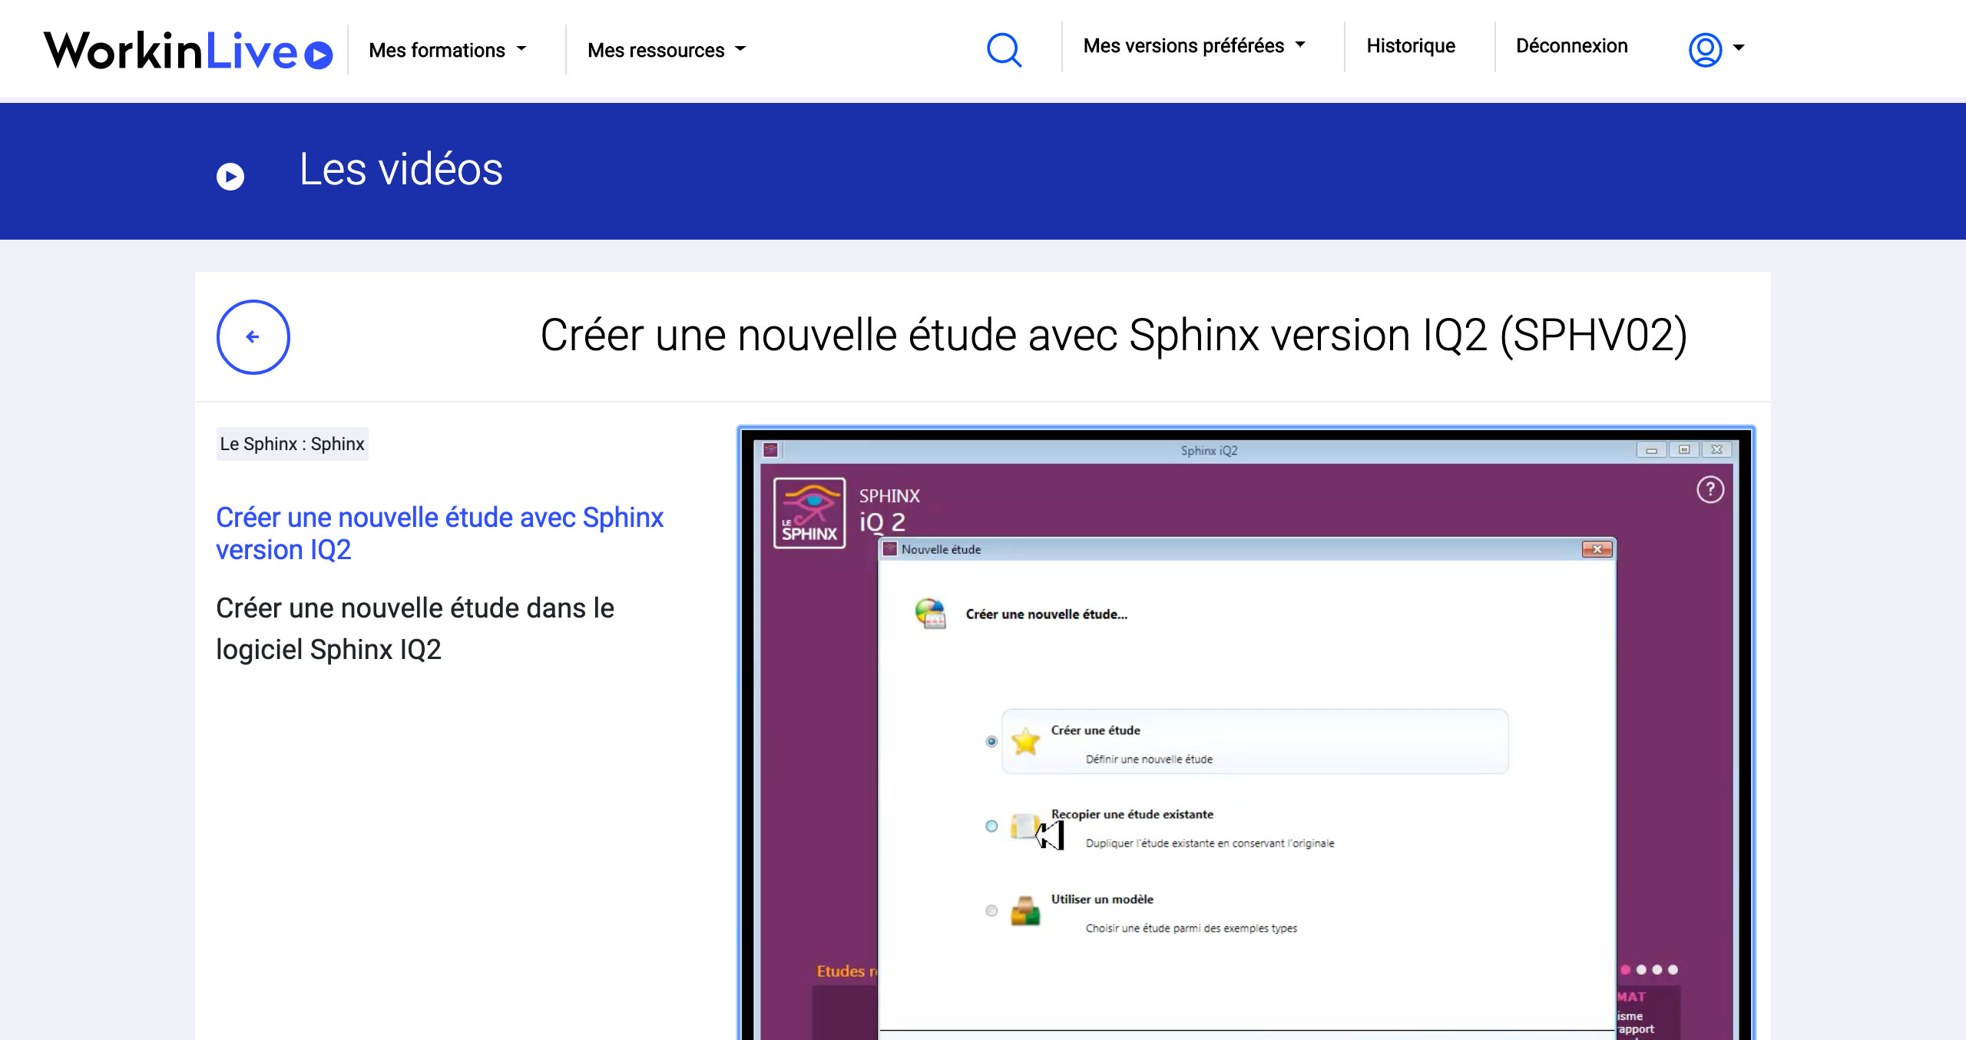1966x1040 pixels.
Task: Click the Utiliser un modèle icon
Action: click(1024, 911)
